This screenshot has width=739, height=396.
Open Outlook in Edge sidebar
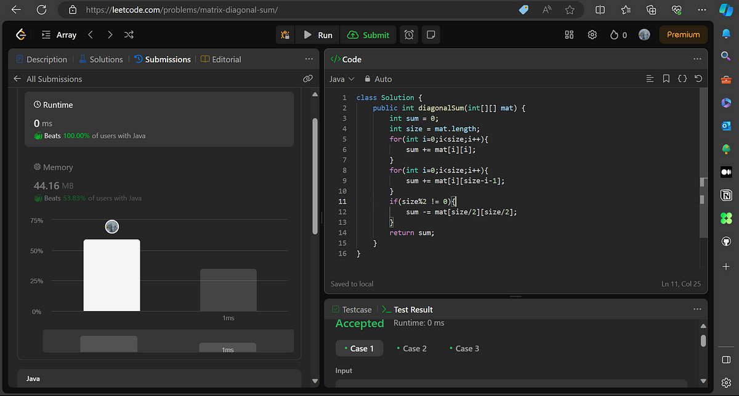tap(726, 126)
